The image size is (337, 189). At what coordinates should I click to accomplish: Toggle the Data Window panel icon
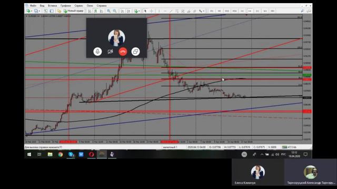click(x=52, y=11)
